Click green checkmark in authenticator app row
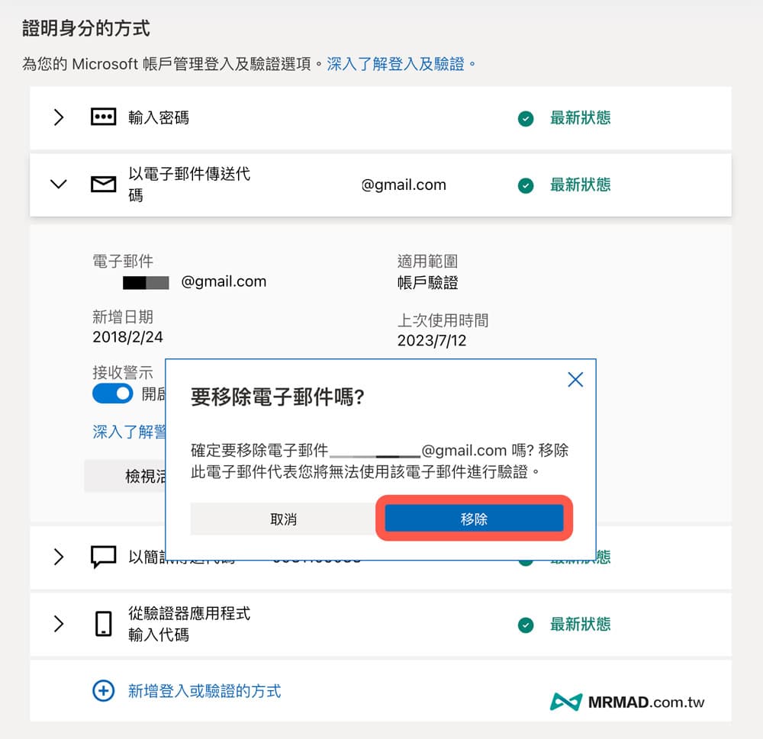 tap(526, 625)
